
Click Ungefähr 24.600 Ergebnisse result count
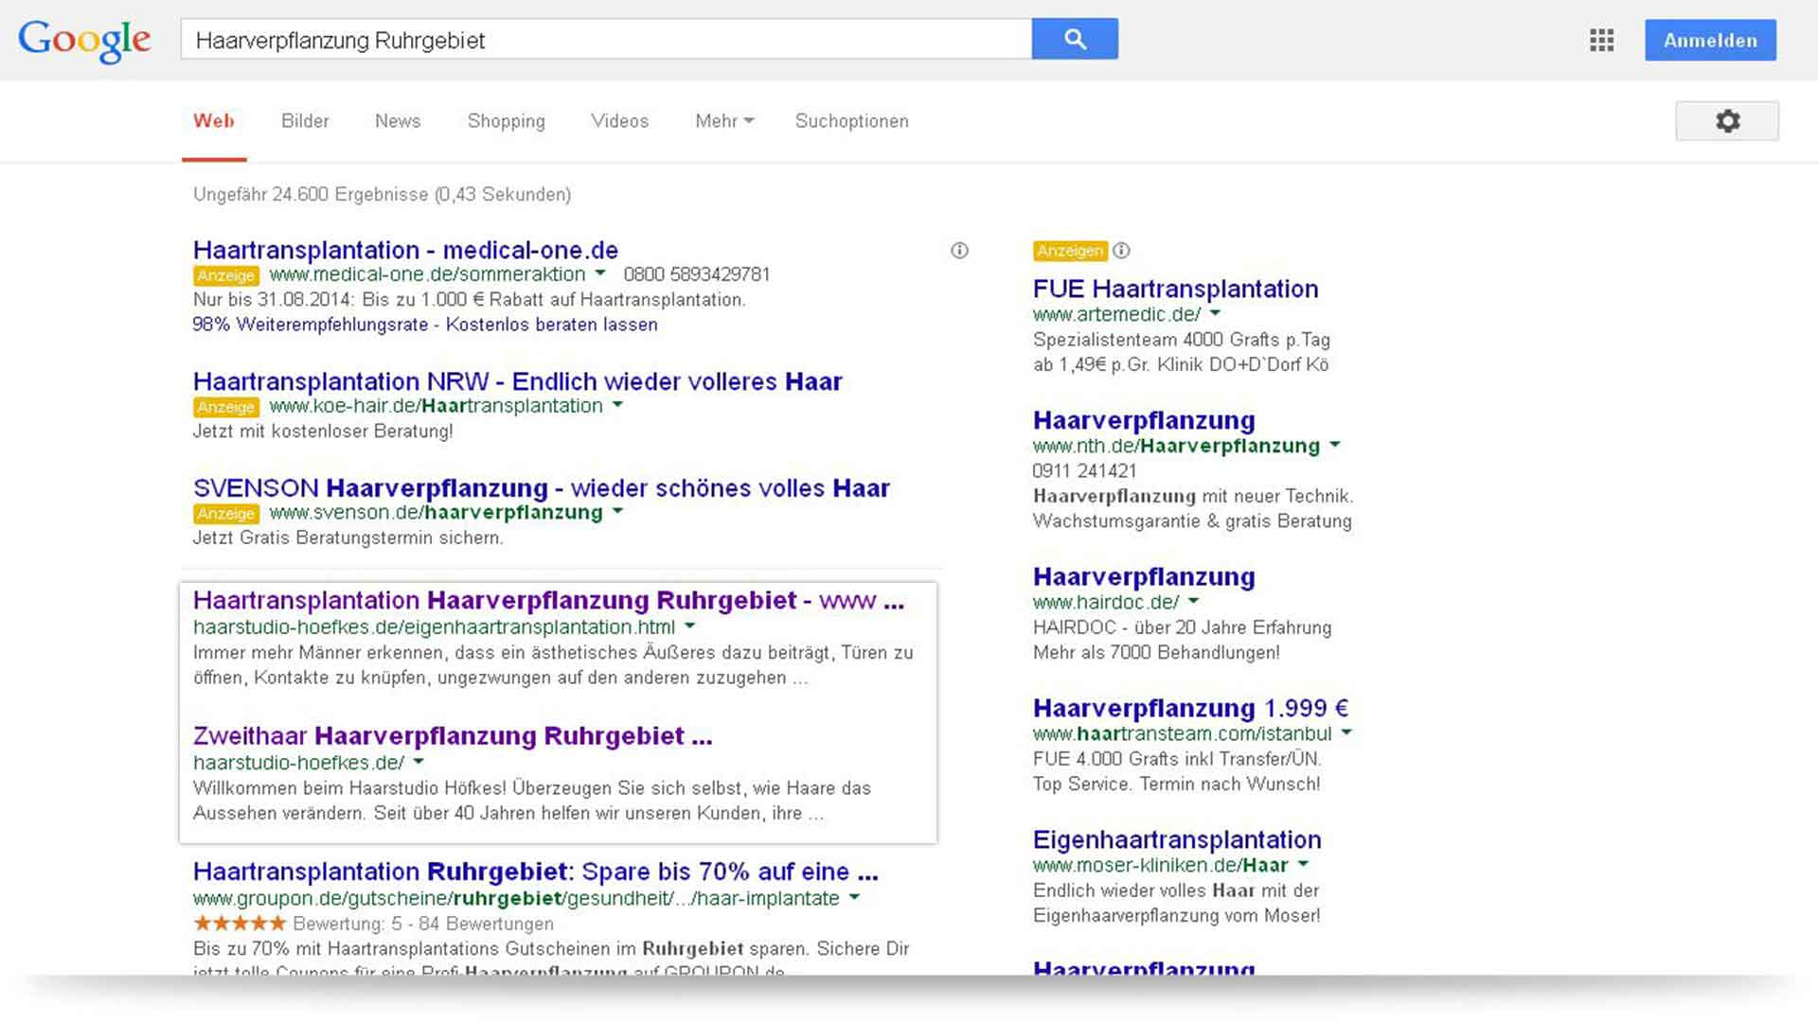pyautogui.click(x=382, y=194)
